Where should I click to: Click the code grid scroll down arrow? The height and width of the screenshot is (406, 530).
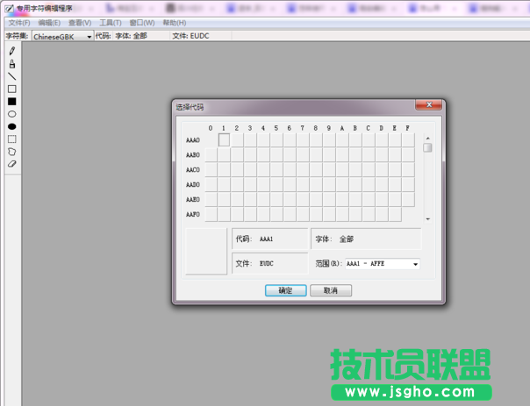tap(427, 219)
